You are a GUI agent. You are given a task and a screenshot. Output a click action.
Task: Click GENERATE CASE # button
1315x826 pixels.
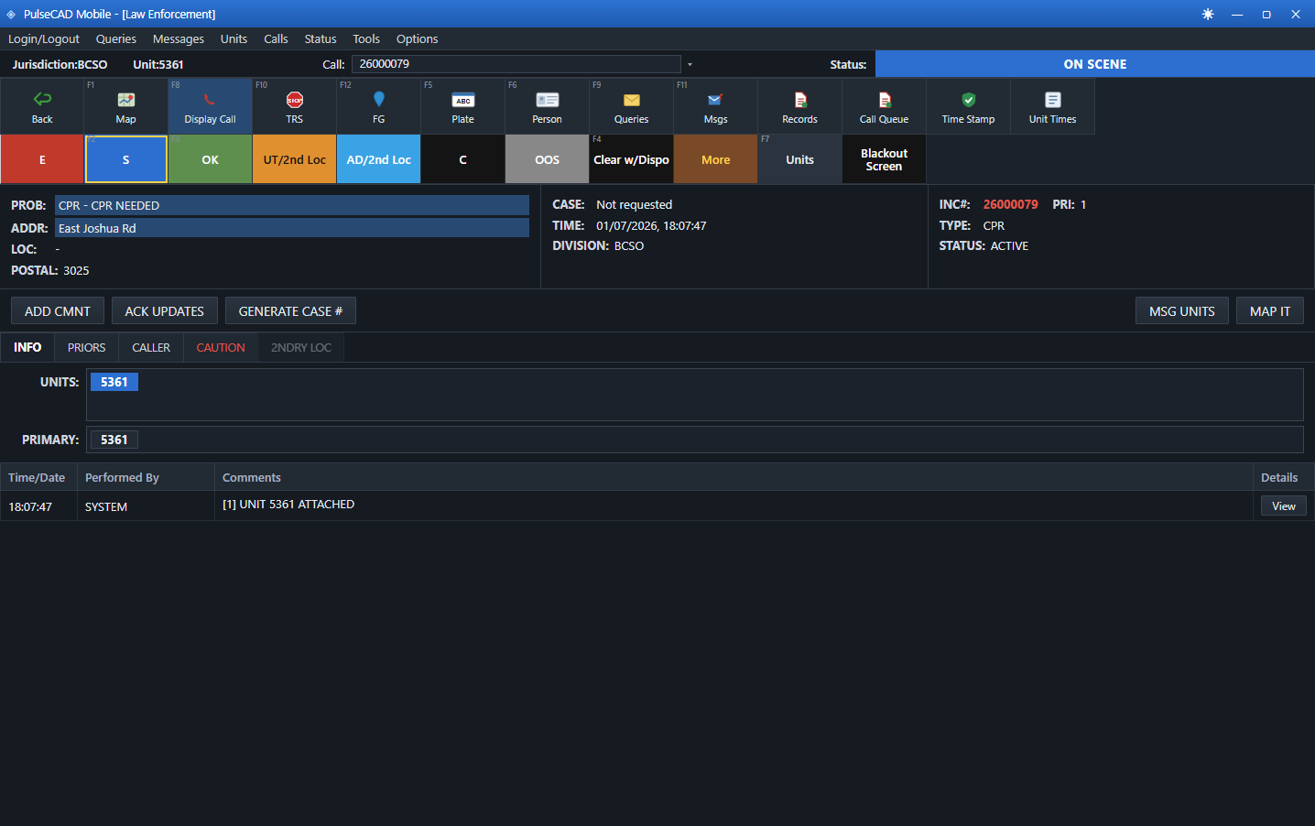click(x=290, y=311)
